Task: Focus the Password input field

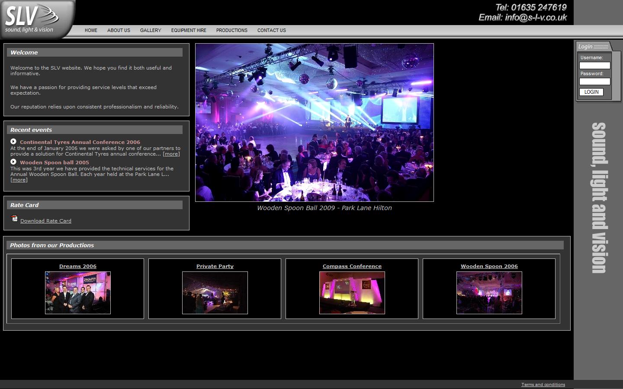Action: pos(594,82)
